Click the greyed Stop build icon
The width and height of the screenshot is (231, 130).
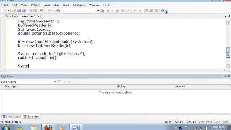click(122, 10)
